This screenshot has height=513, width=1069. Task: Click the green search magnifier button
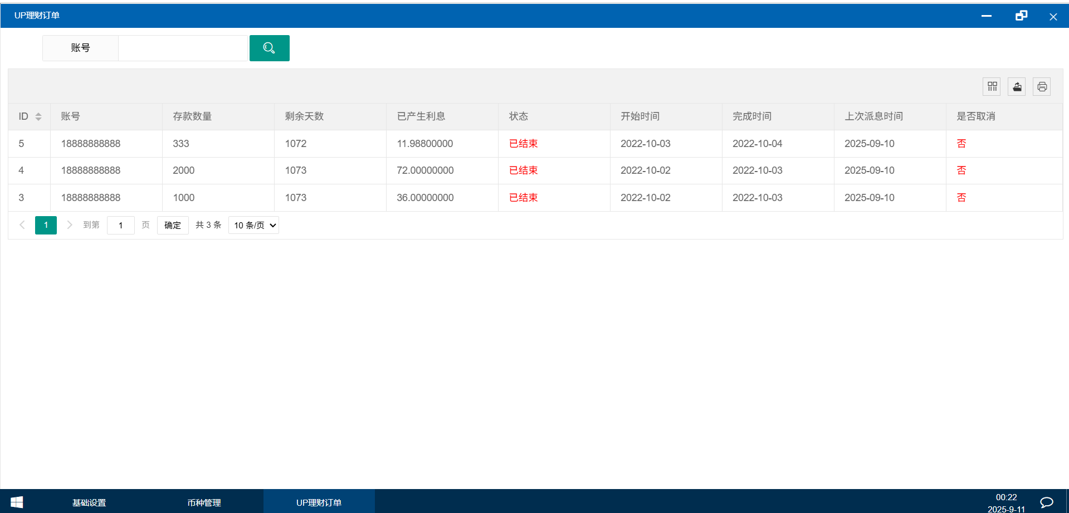[x=269, y=48]
